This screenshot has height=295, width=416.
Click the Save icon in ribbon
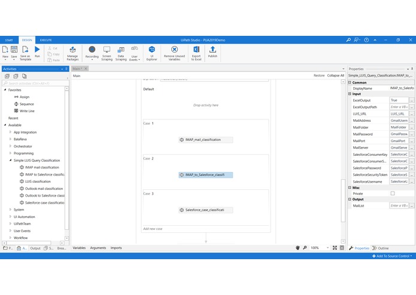coord(14,50)
